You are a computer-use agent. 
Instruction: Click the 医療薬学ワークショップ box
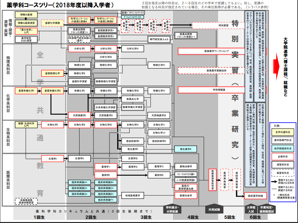(x=216, y=51)
